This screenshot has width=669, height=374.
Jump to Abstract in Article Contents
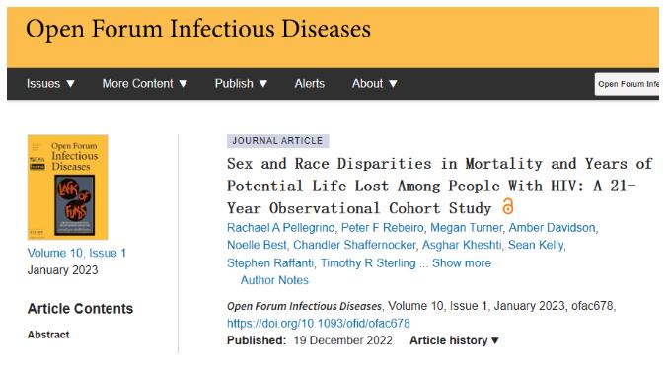coord(48,335)
